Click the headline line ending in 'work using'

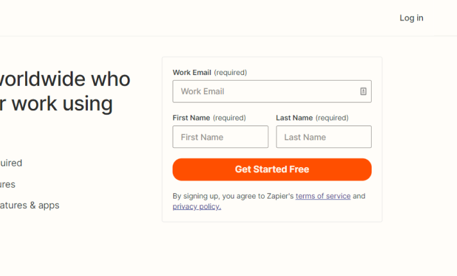56,104
